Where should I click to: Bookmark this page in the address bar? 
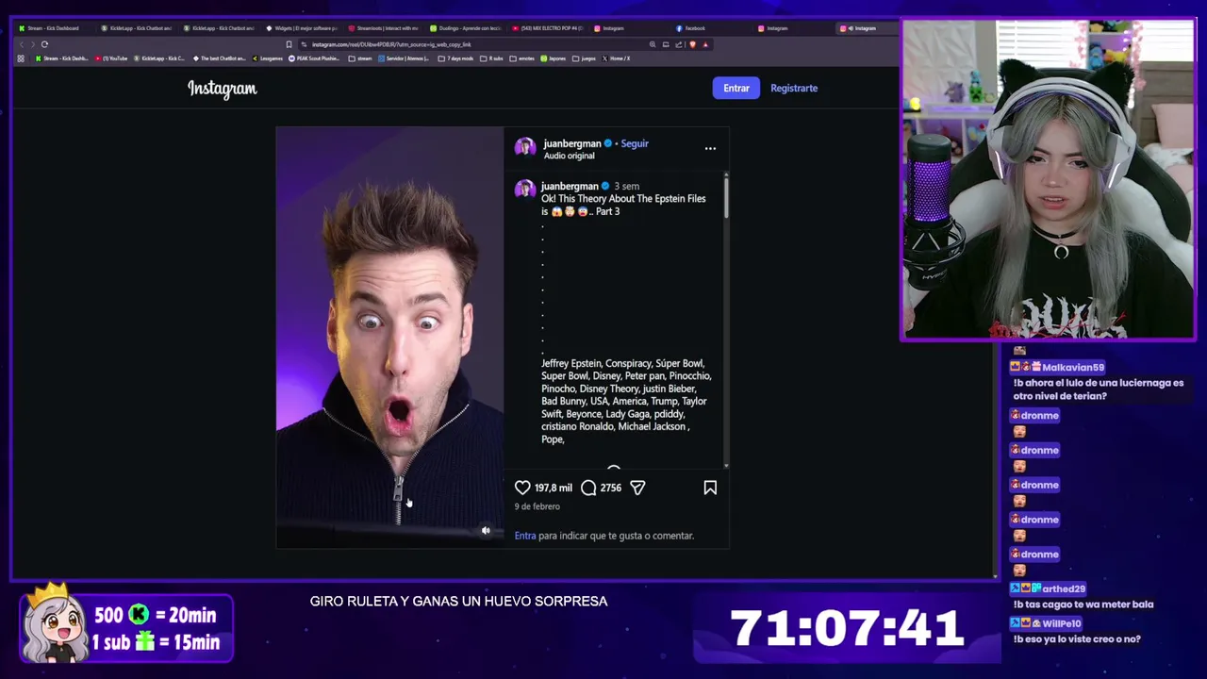(x=289, y=44)
